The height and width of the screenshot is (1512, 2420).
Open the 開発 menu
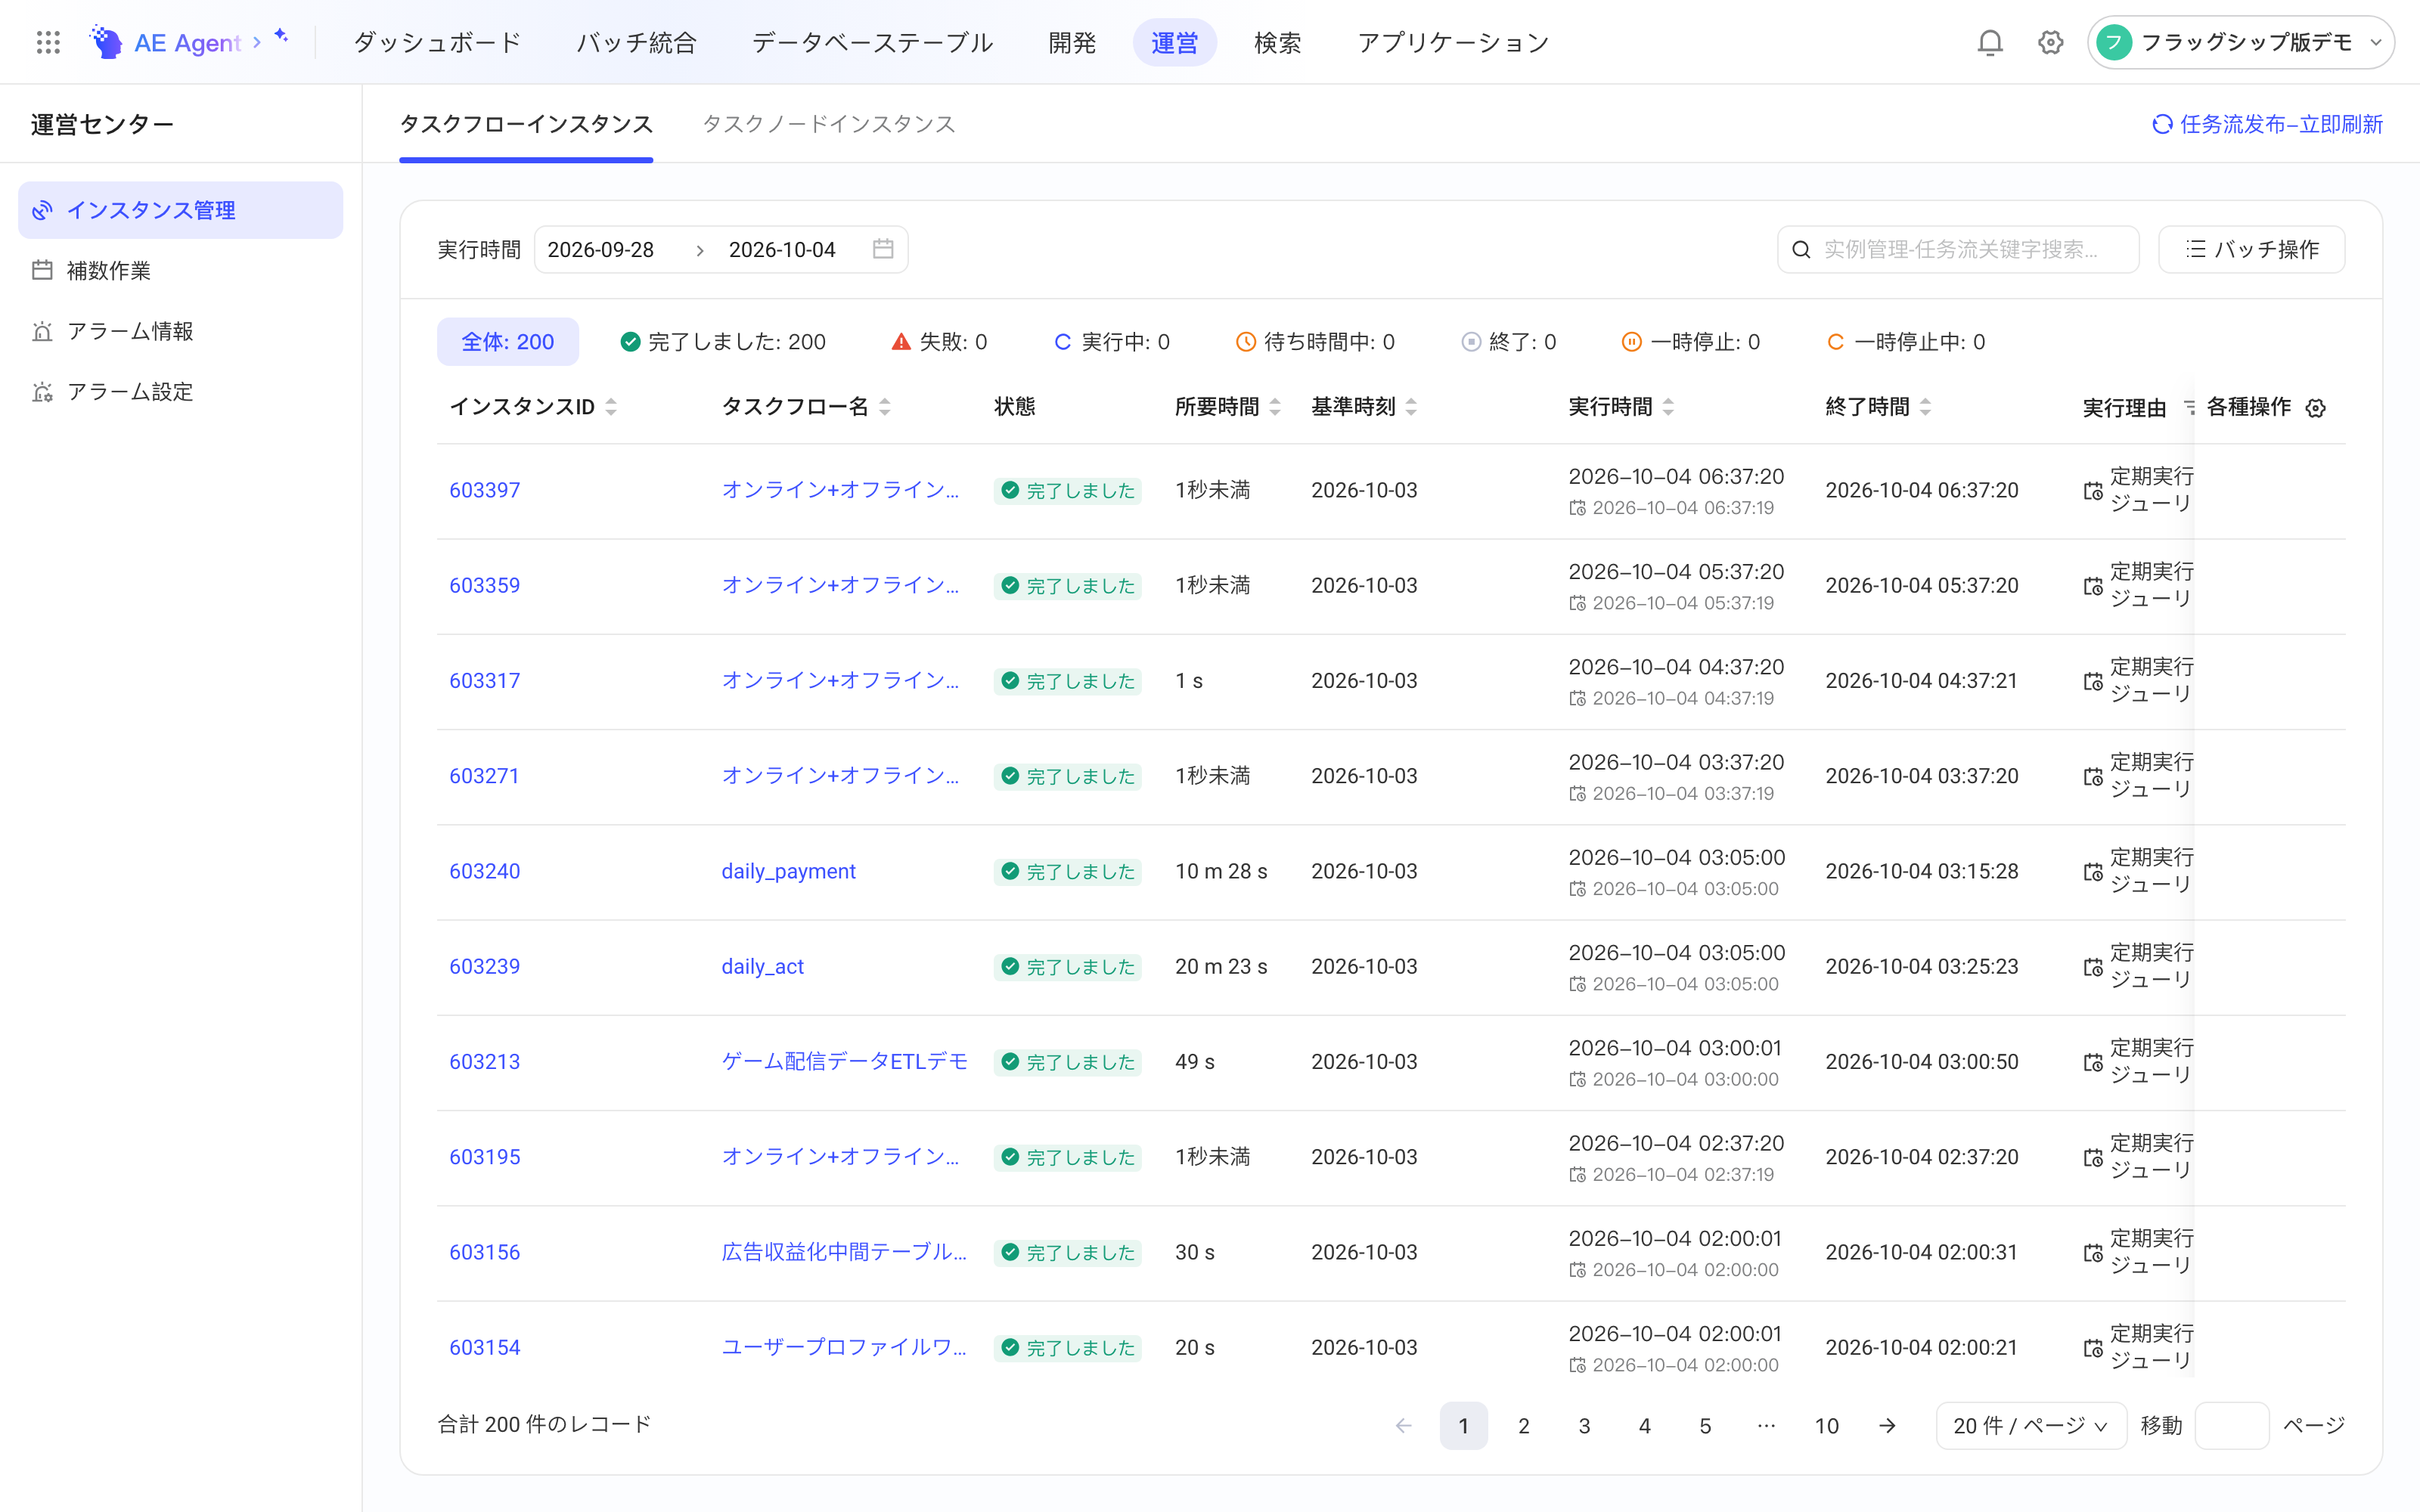(1072, 42)
